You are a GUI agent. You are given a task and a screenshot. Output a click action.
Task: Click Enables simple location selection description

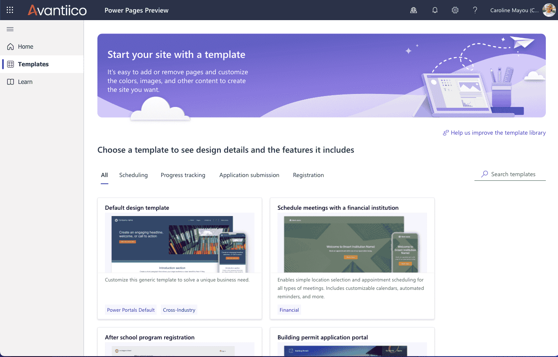pos(351,288)
